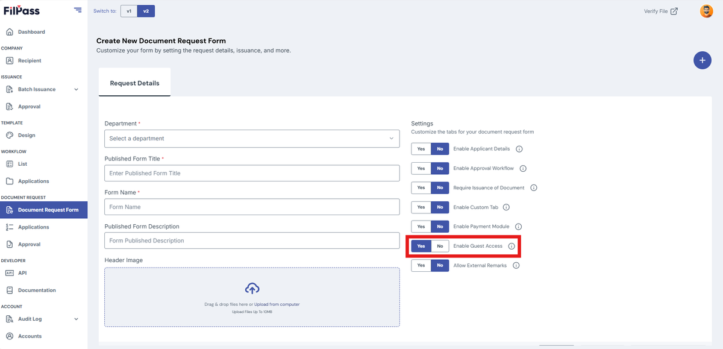Set Enable Guest Access to No
Image resolution: width=723 pixels, height=349 pixels.
[x=440, y=246]
